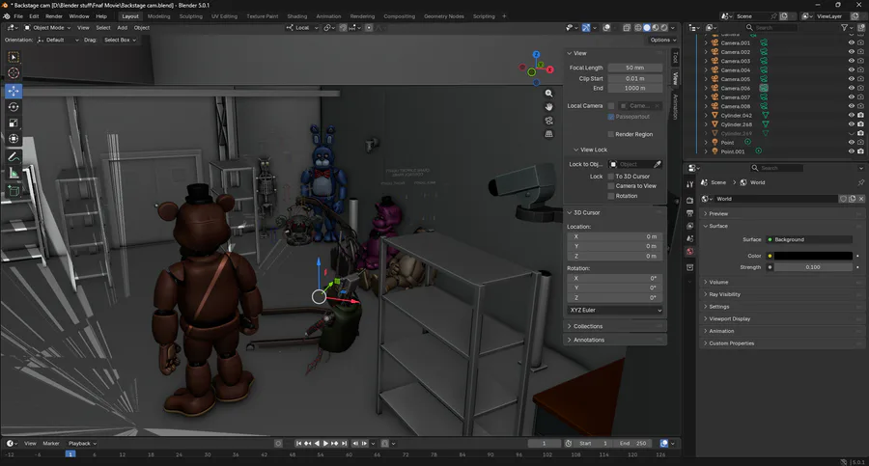Click the viewport pan hand icon
Image resolution: width=869 pixels, height=466 pixels.
tap(548, 107)
